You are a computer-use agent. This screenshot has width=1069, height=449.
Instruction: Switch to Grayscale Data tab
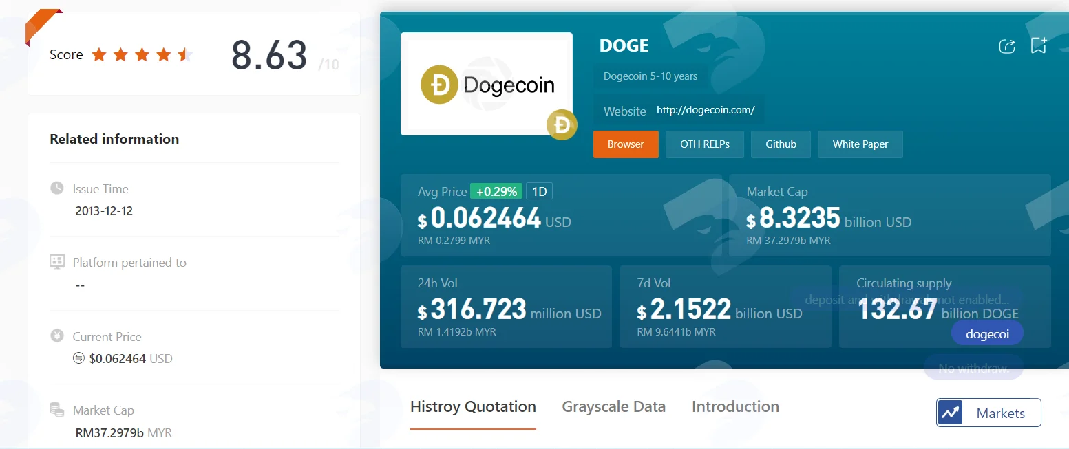click(x=614, y=406)
